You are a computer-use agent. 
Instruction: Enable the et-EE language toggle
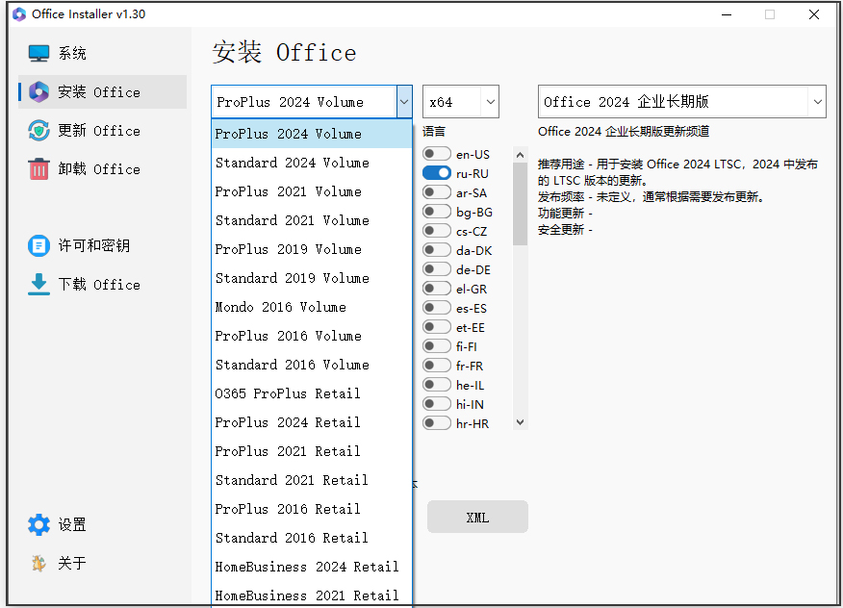437,327
